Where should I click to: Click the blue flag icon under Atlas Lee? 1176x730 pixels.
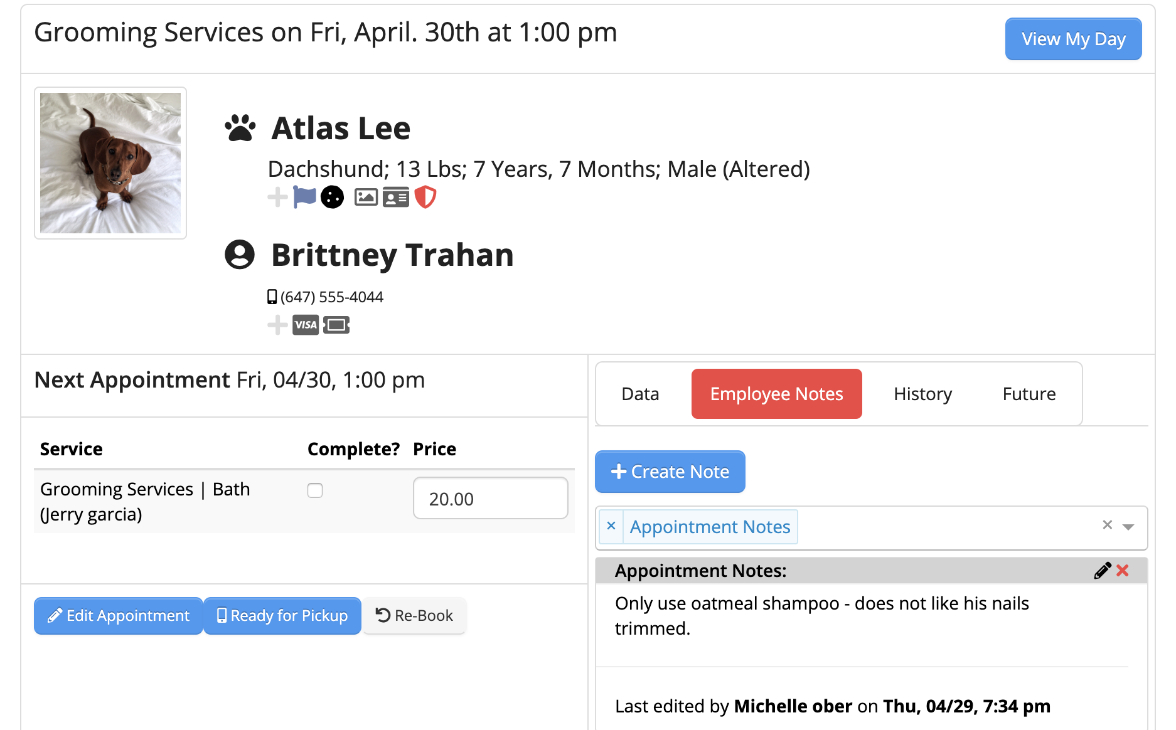click(304, 197)
